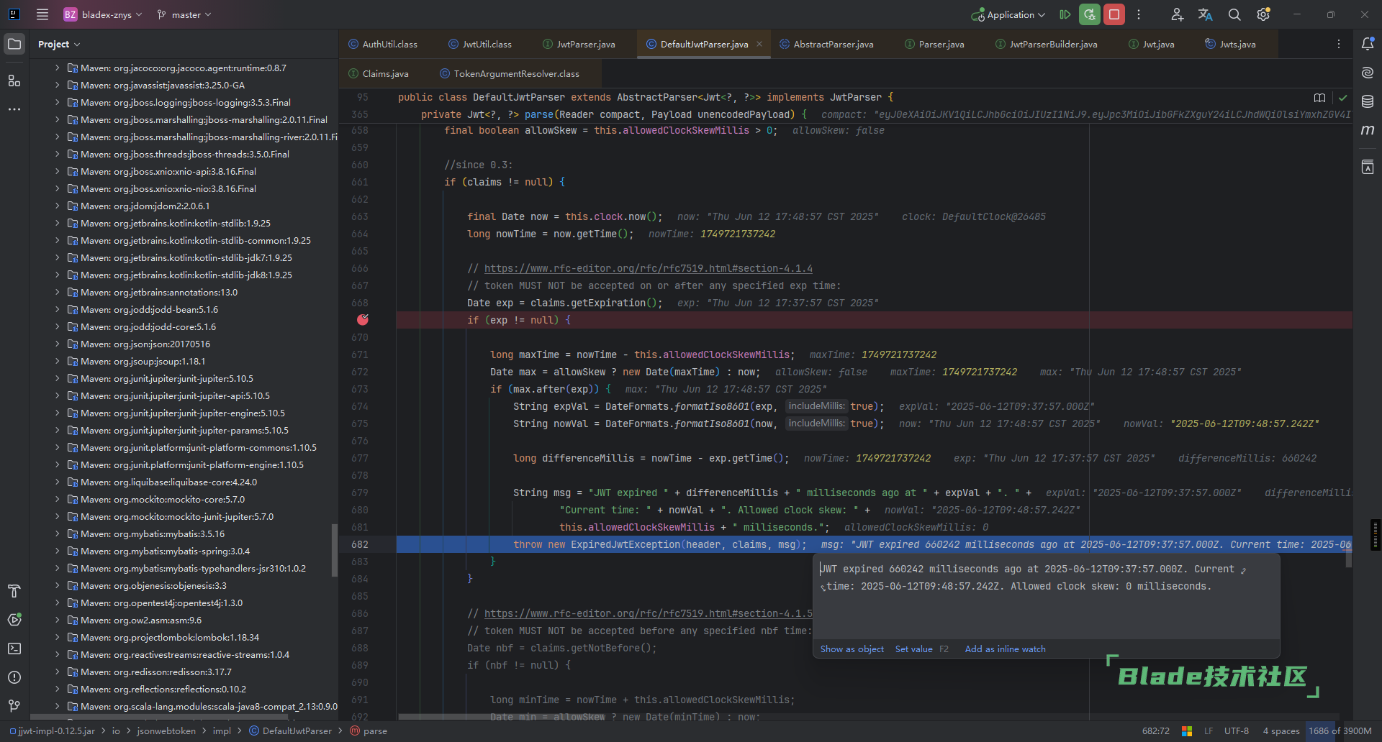Open the Application run configuration dropdown
The width and height of the screenshot is (1382, 742).
click(1008, 14)
